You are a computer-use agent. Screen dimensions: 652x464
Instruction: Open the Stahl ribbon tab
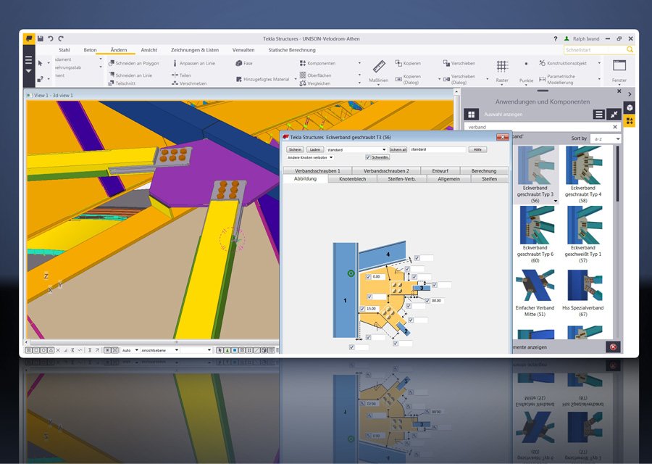pyautogui.click(x=64, y=50)
